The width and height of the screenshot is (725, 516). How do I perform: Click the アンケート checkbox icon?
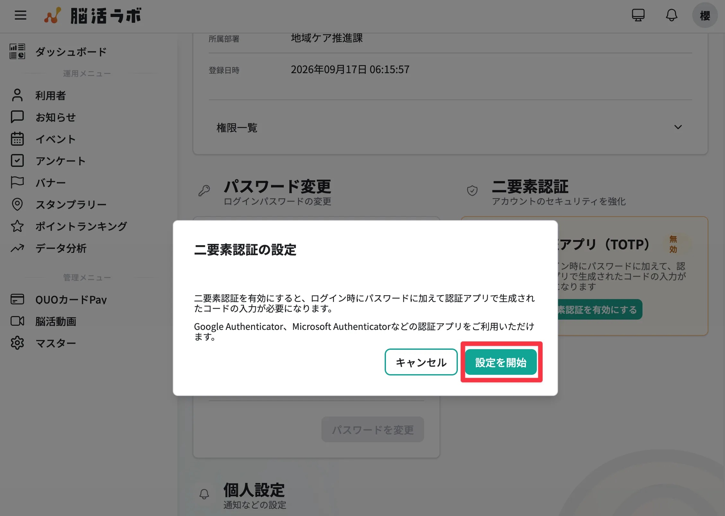pos(17,161)
